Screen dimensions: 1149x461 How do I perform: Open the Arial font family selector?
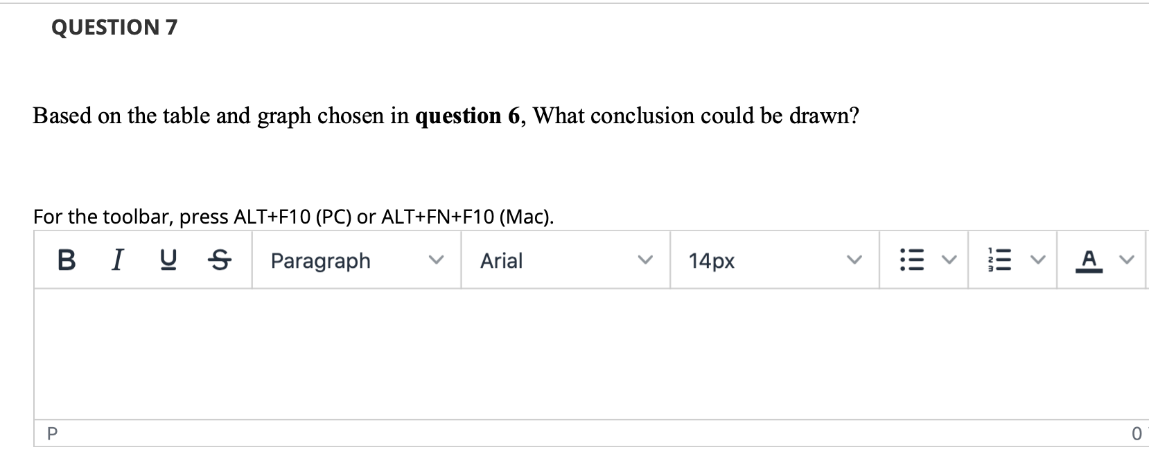point(500,261)
